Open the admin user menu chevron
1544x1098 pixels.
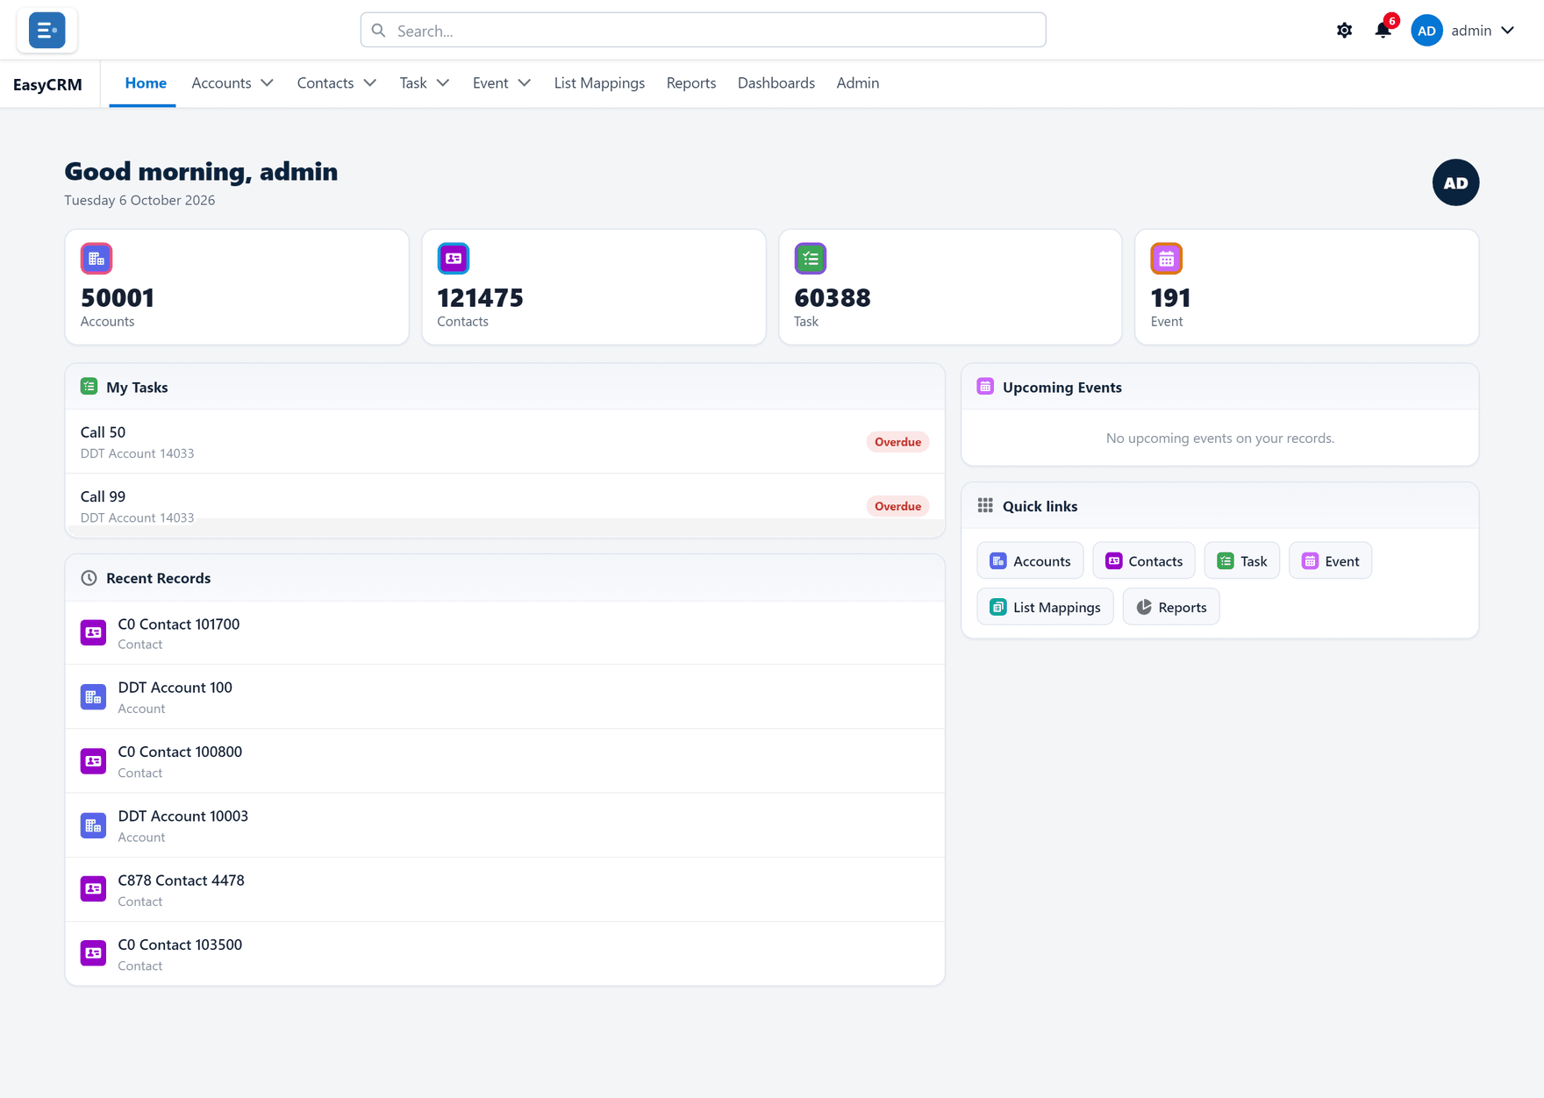tap(1508, 31)
